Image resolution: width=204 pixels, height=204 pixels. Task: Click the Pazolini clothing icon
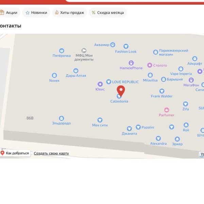[138, 127]
